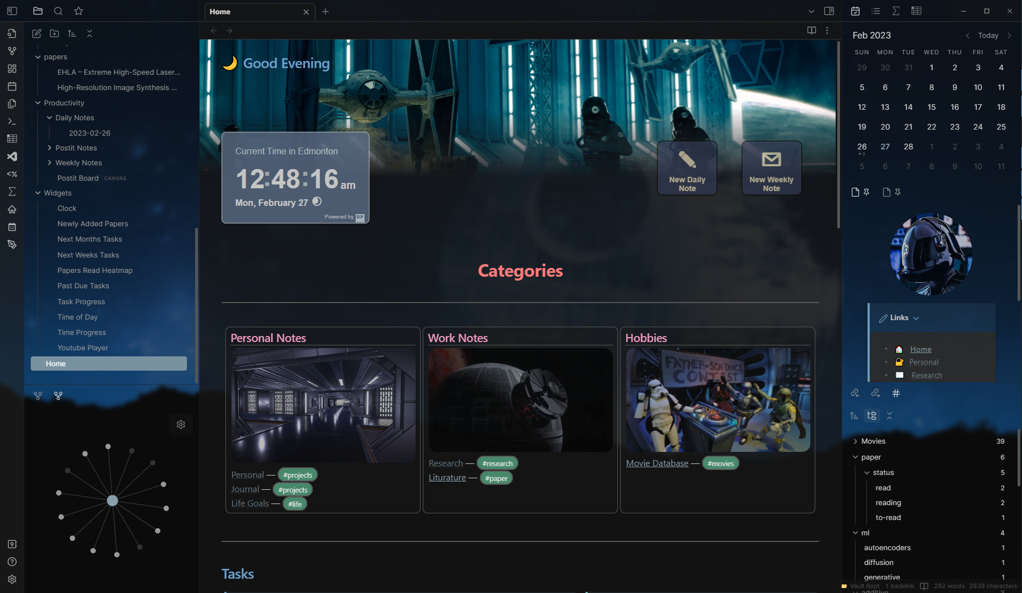Collapse all folders in file explorer
This screenshot has height=593, width=1022.
(x=90, y=33)
